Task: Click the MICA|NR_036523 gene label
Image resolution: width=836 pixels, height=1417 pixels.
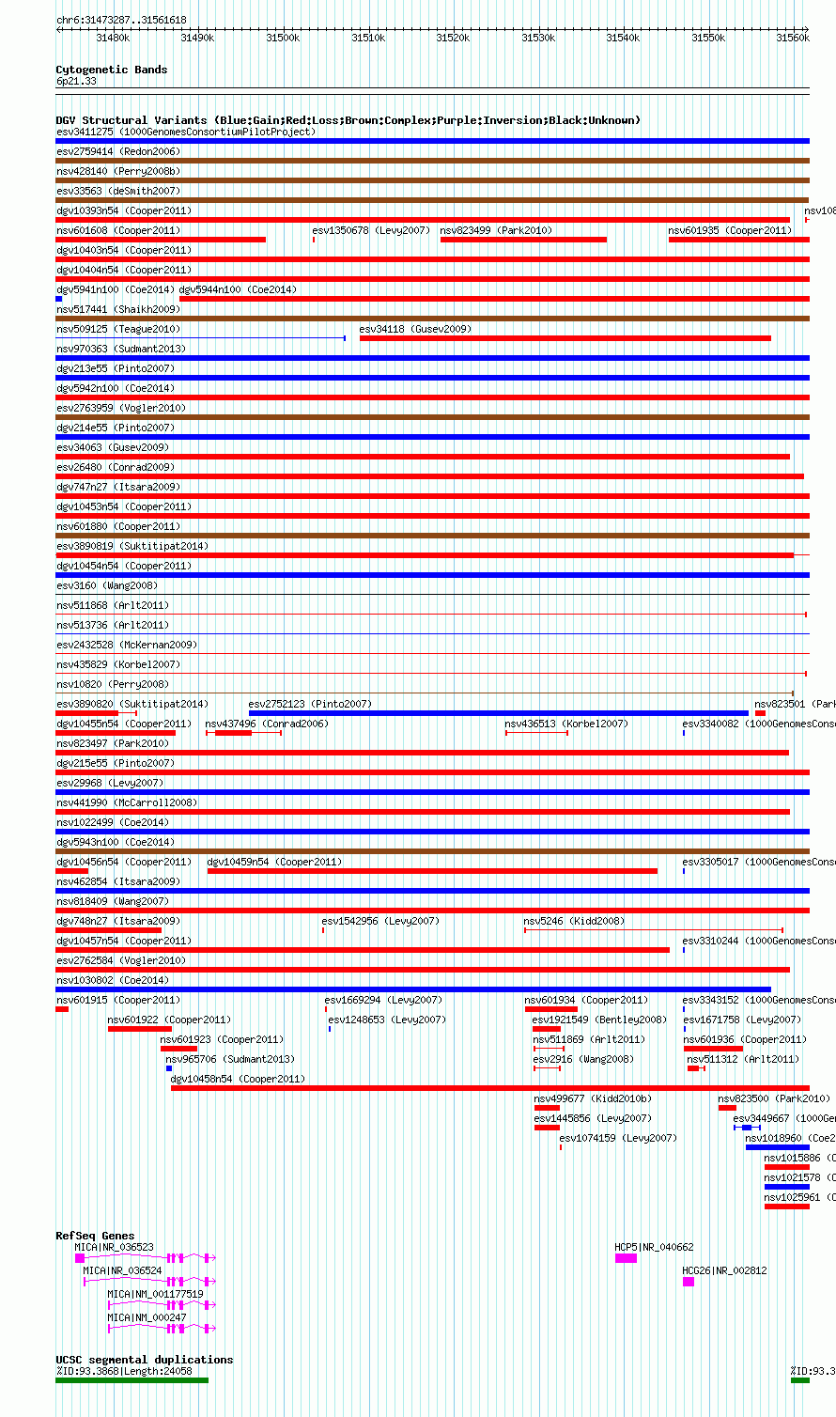Action: [x=115, y=1247]
